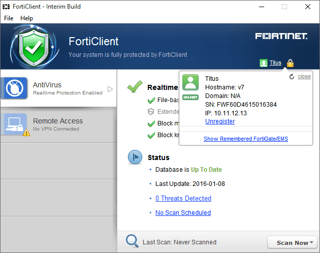Open the No Scan Scheduled link
The image size is (320, 253).
(183, 213)
